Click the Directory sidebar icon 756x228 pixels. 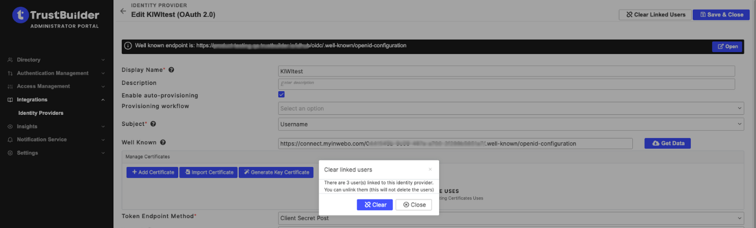coord(10,60)
